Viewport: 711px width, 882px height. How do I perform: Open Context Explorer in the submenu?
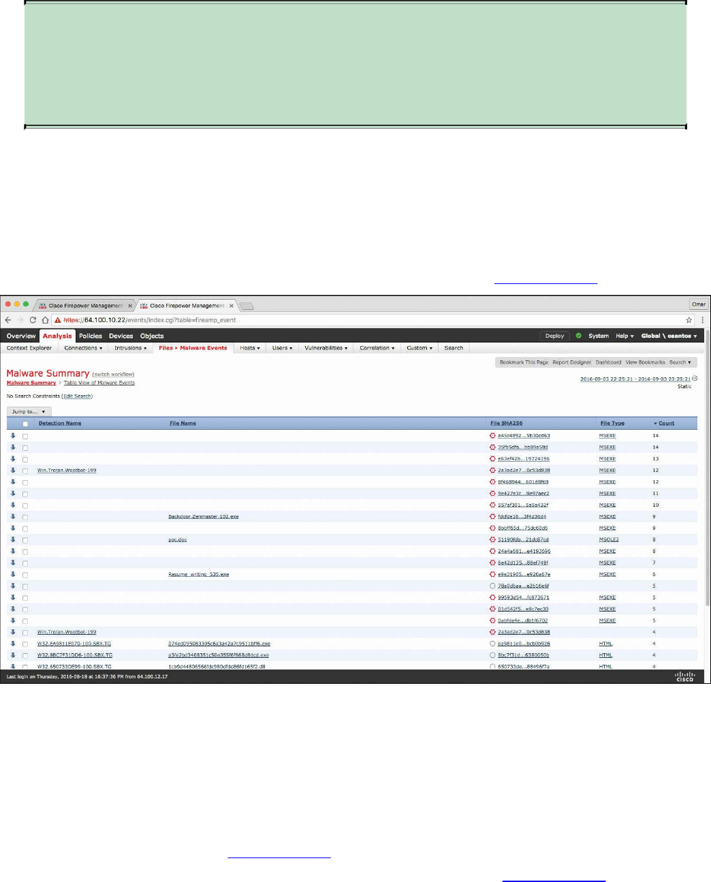29,348
